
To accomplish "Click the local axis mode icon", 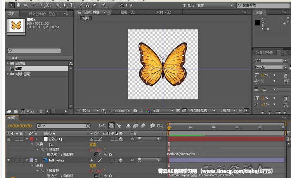I will tap(122, 5).
